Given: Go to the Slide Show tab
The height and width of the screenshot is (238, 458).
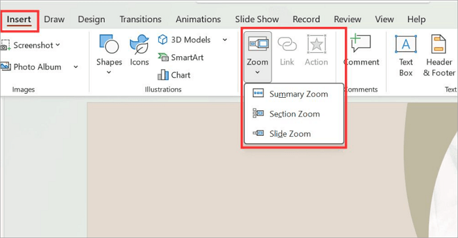Looking at the screenshot, I should point(256,20).
